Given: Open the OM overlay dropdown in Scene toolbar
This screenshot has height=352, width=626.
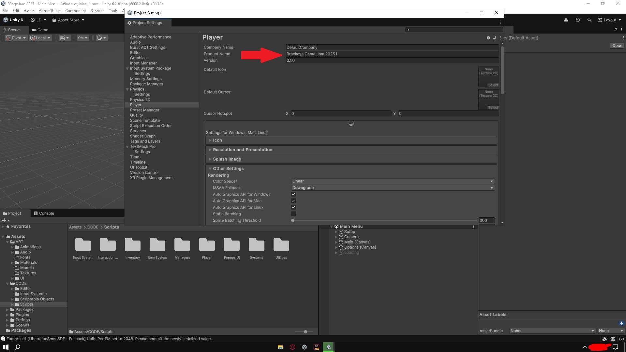Looking at the screenshot, I should (83, 38).
